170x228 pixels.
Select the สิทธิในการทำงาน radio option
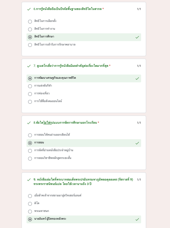coord(30,29)
